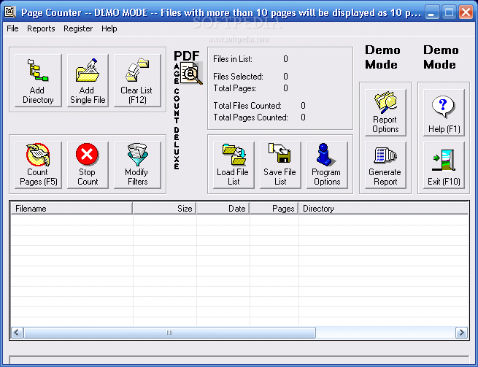This screenshot has width=478, height=367.
Task: Minimize the Page Counter window
Action: (x=432, y=12)
